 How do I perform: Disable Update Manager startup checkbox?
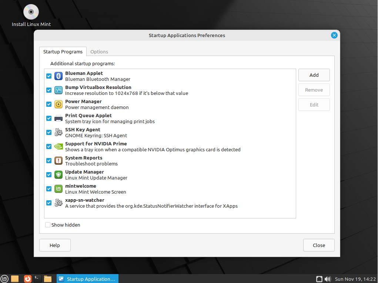click(49, 175)
